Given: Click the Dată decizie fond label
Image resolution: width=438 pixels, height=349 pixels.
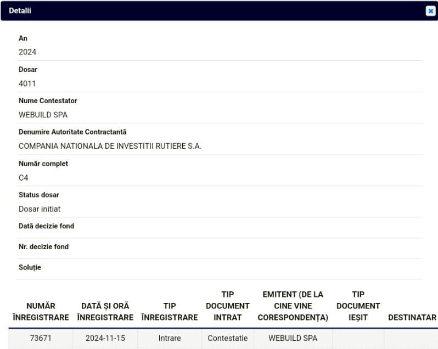Looking at the screenshot, I should click(x=46, y=226).
